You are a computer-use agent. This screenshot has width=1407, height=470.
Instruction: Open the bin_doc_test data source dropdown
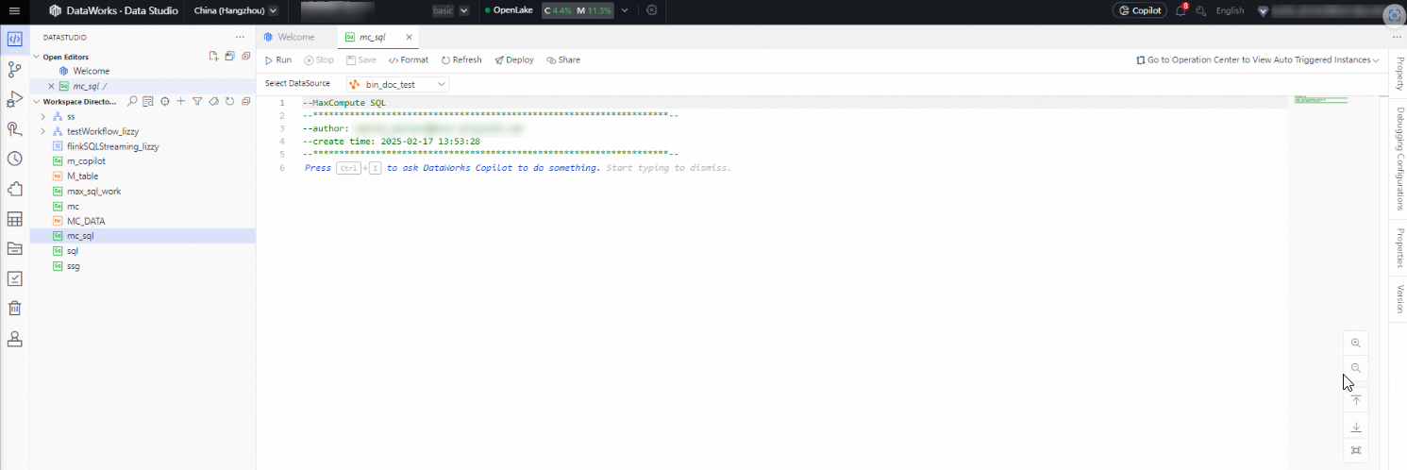click(397, 84)
